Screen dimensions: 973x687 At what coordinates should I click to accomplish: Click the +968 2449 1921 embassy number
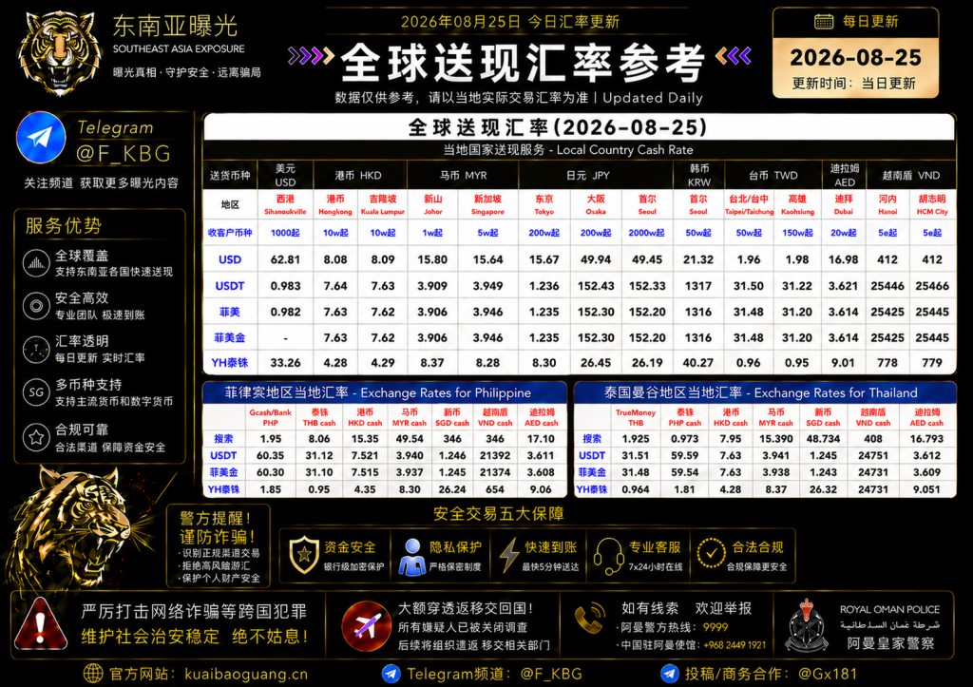735,645
